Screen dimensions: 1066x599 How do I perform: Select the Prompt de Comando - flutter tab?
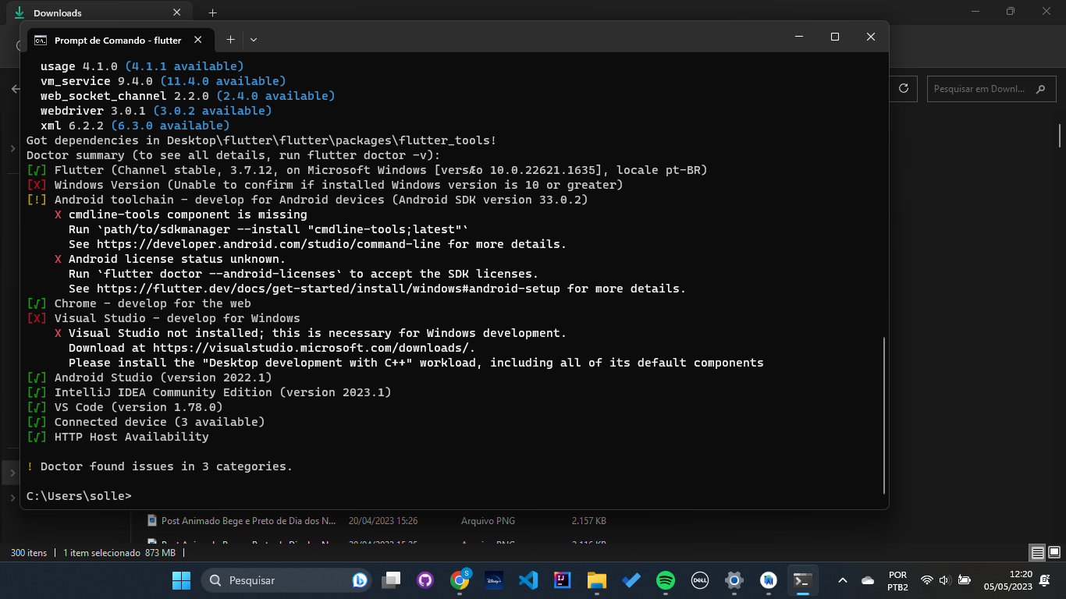click(120, 40)
